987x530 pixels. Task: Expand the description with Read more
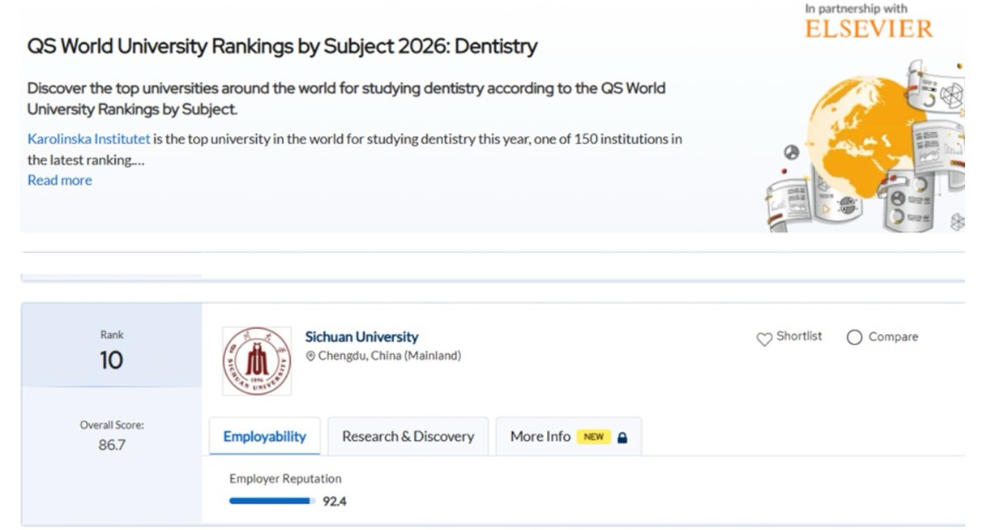[x=60, y=181]
